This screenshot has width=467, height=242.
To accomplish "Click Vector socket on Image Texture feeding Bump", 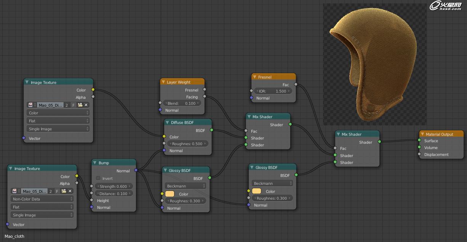I will [7, 224].
